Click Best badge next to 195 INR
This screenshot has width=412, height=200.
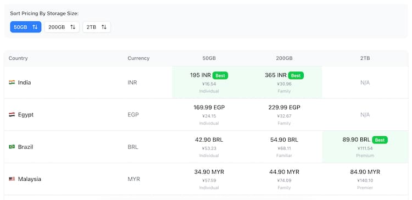tap(220, 76)
